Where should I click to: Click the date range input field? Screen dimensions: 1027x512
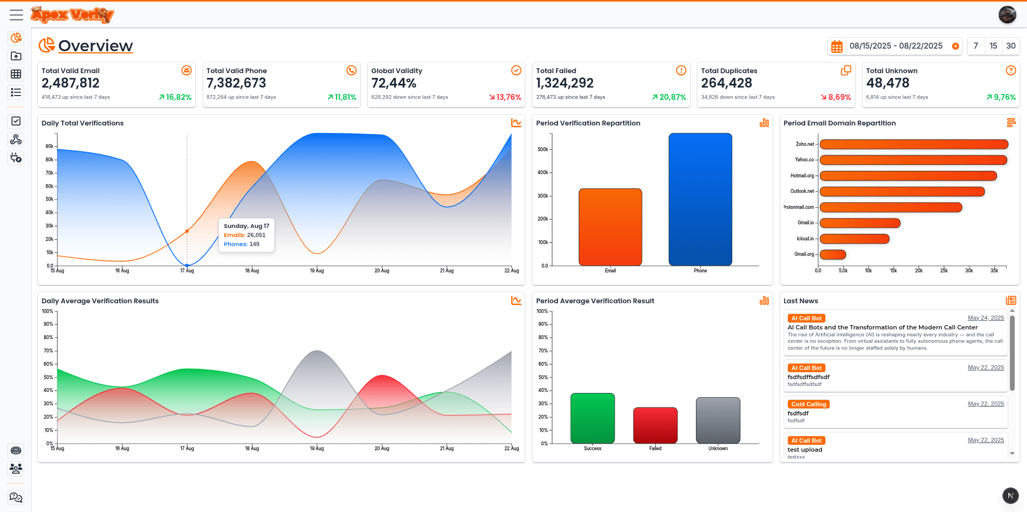(x=896, y=46)
